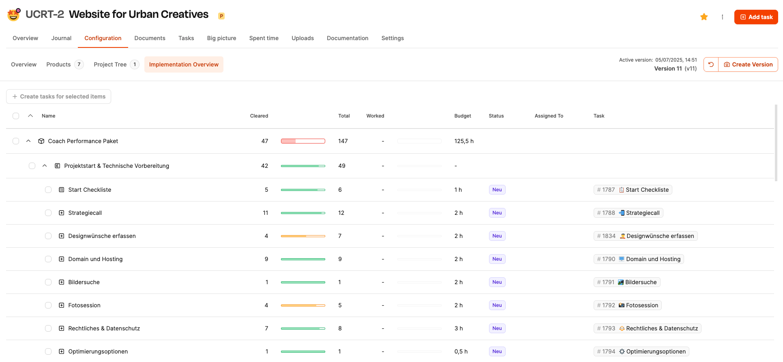The image size is (783, 362).
Task: Tick the select-all checkbox in header
Action: (x=16, y=116)
